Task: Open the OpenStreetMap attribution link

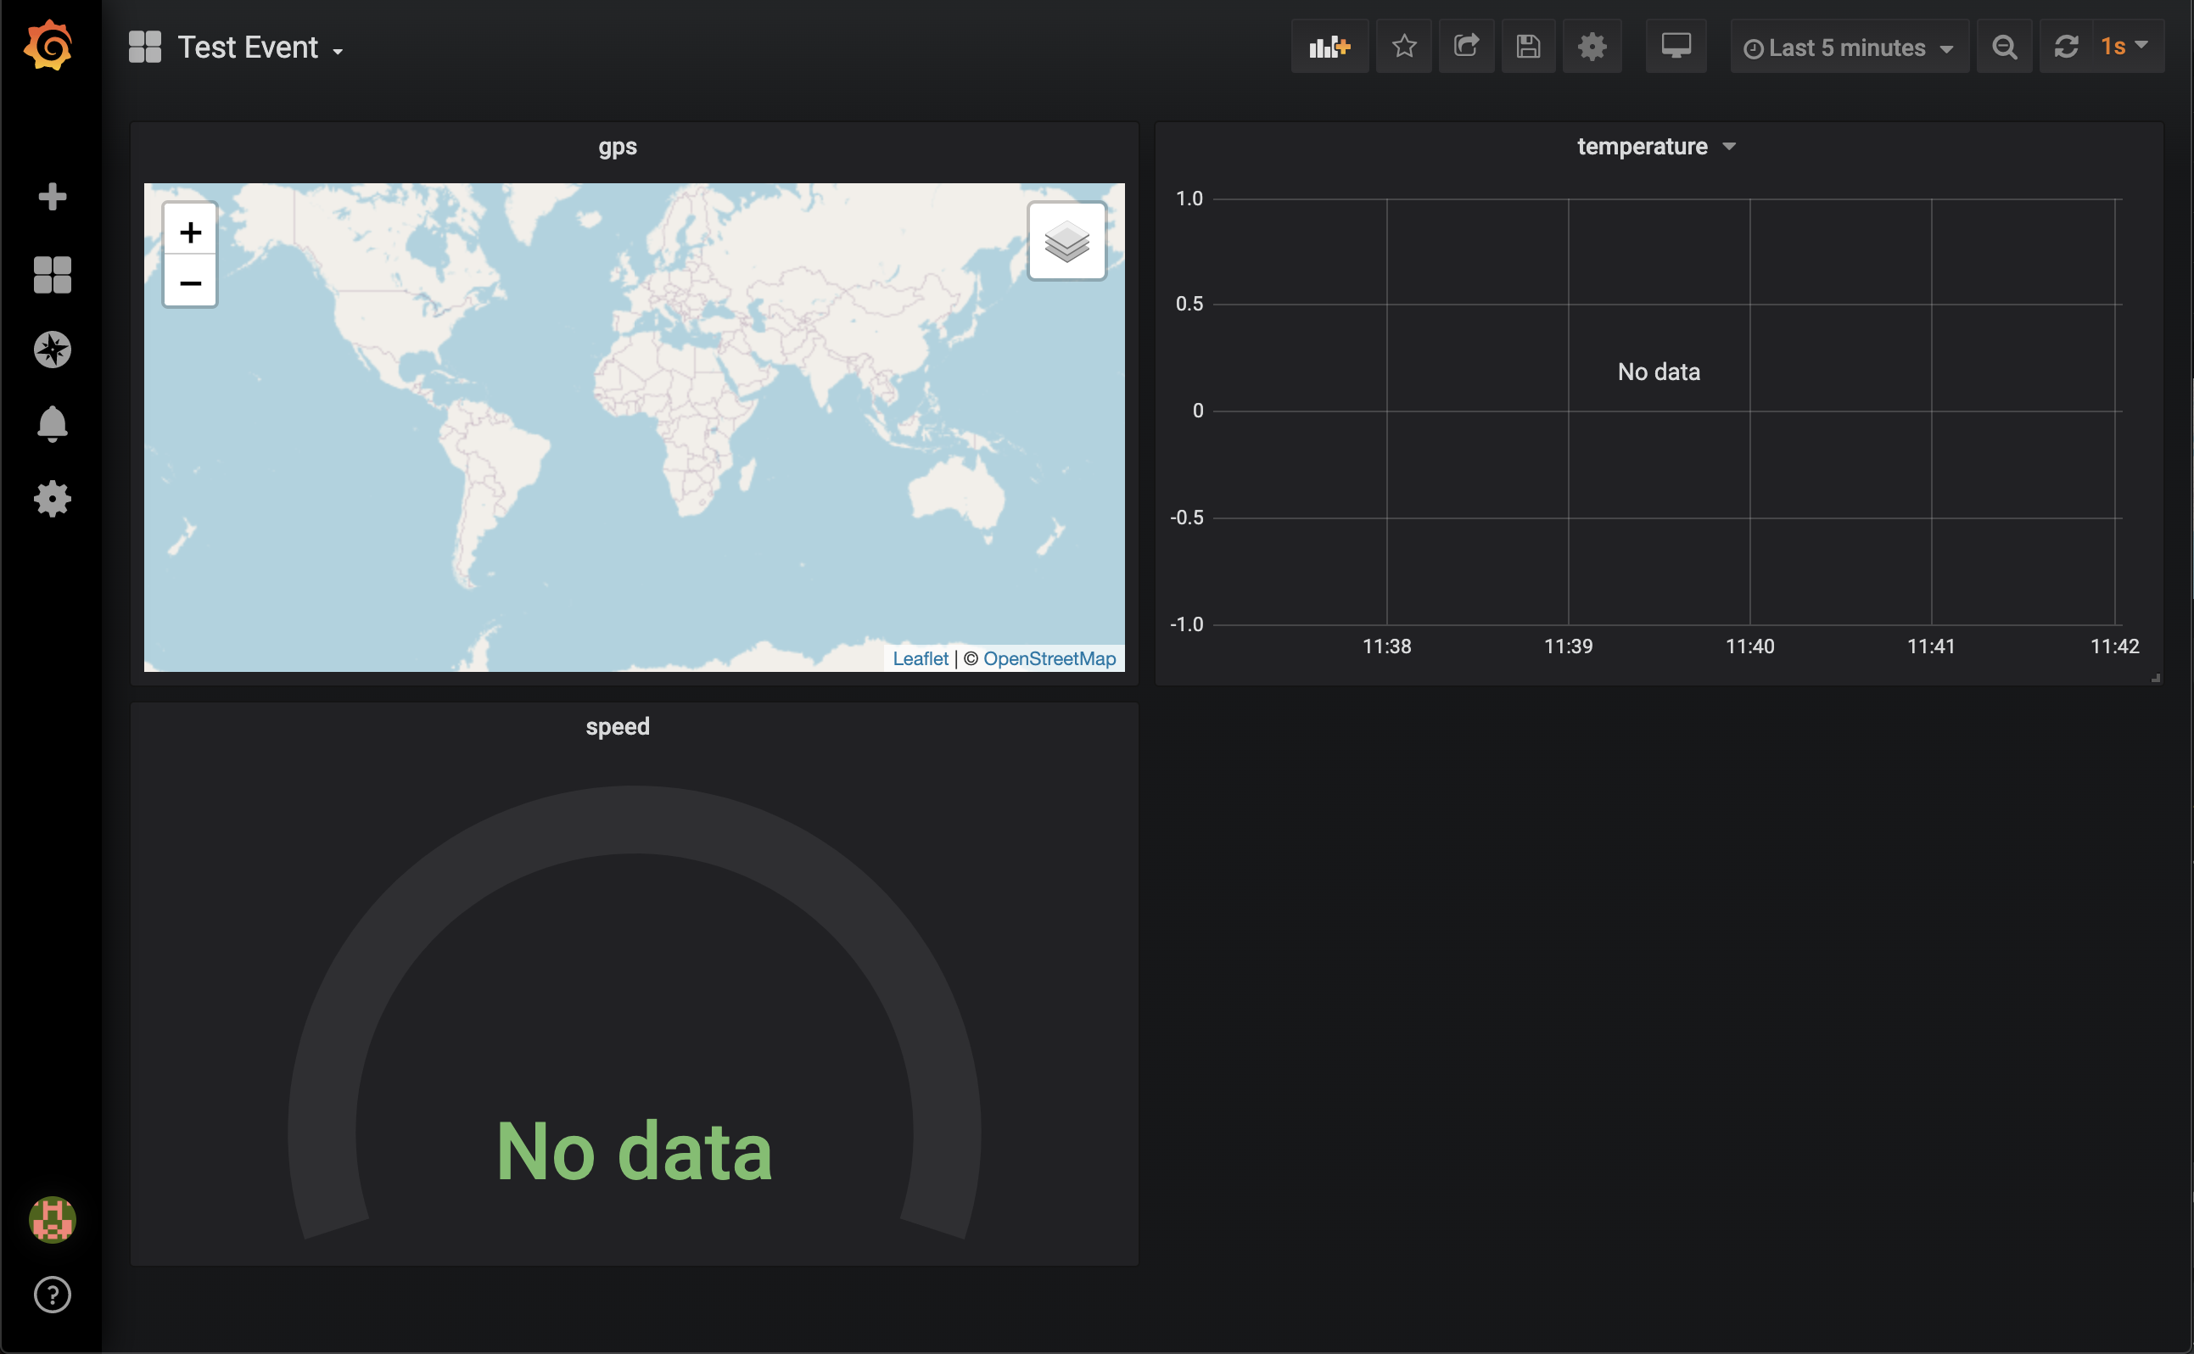Action: (1049, 659)
